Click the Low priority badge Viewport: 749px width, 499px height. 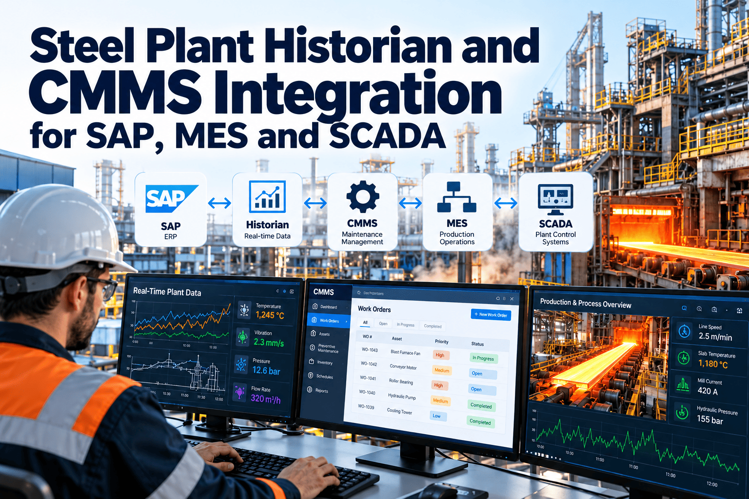pyautogui.click(x=437, y=416)
